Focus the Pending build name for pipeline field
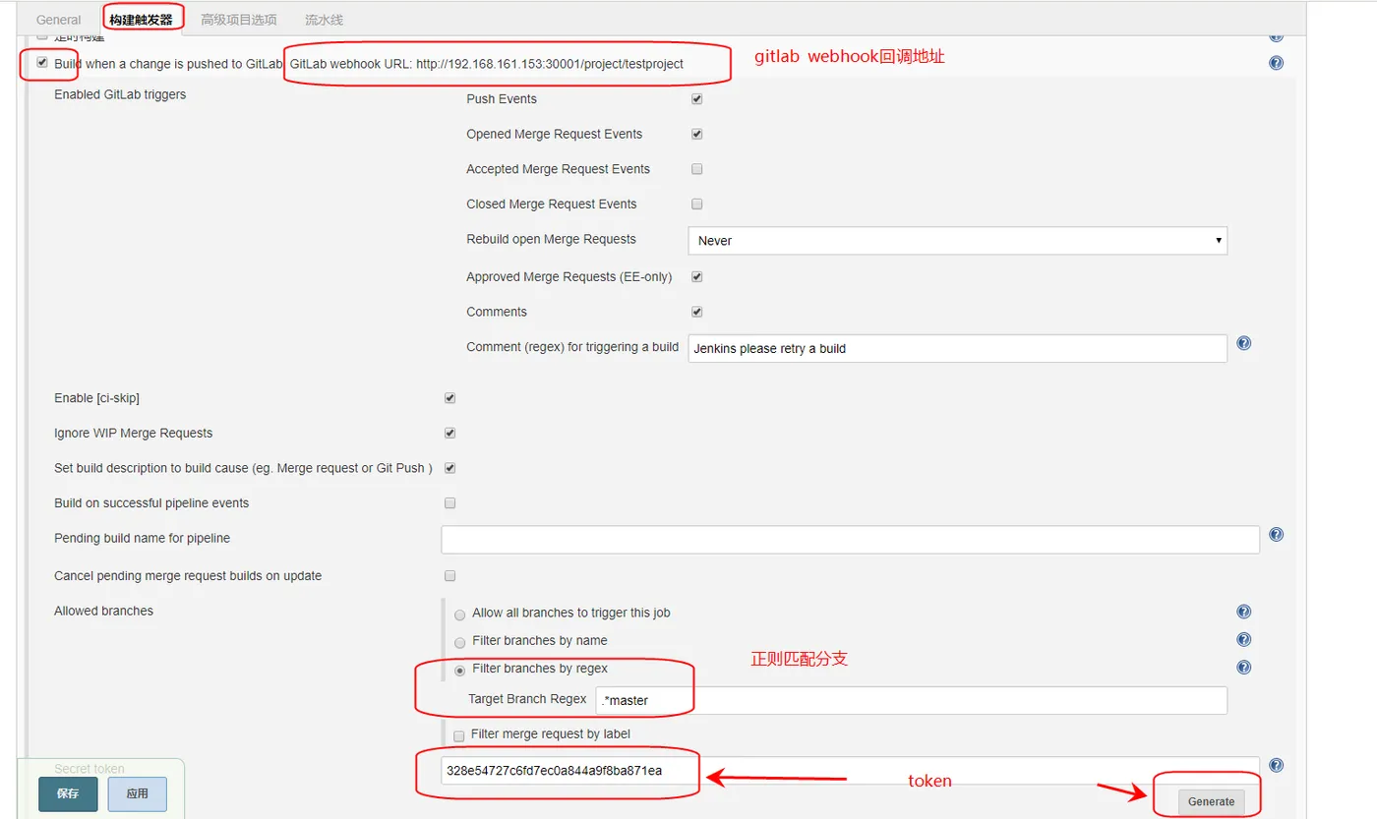1377x819 pixels. (851, 539)
